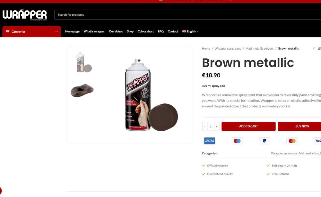
Task: Expand the Categories dropdown chevron
Action: tap(56, 32)
